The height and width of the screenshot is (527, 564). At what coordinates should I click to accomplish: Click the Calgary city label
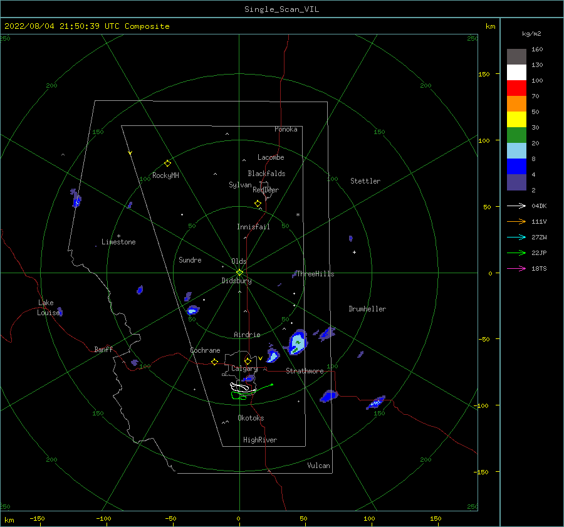pyautogui.click(x=244, y=368)
